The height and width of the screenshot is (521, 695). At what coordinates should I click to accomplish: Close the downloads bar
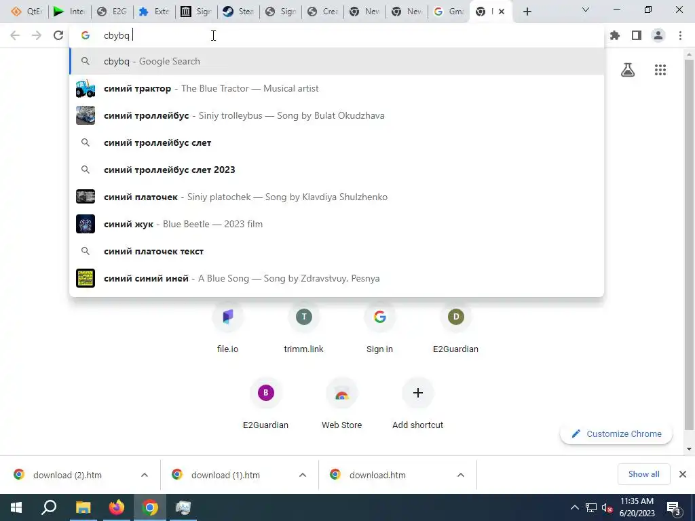tap(683, 474)
